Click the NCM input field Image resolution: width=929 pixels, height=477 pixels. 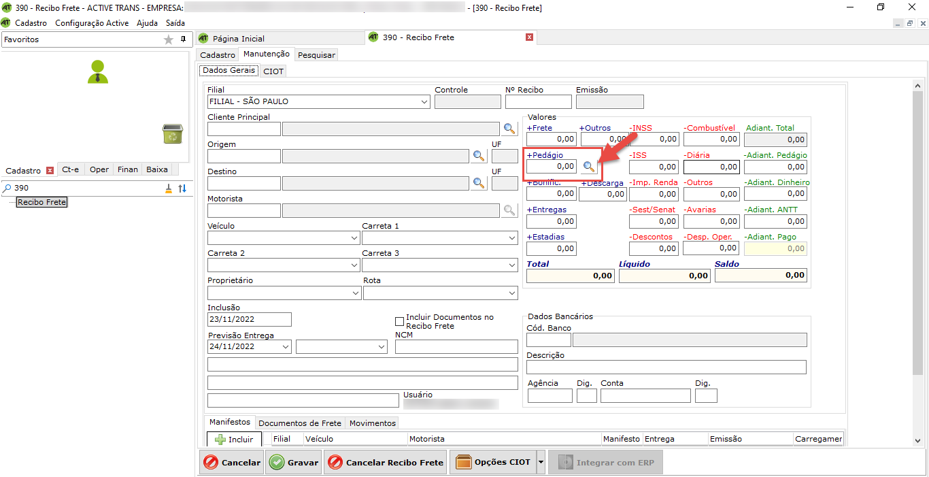(456, 347)
